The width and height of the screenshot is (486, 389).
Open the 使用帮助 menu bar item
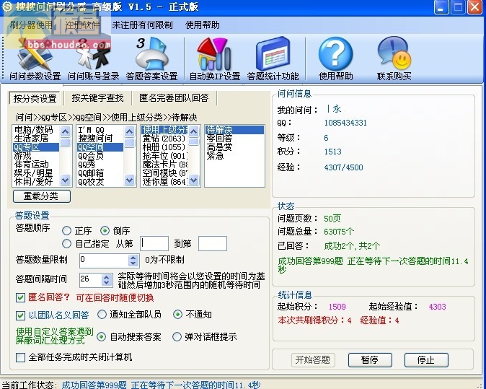tap(203, 25)
